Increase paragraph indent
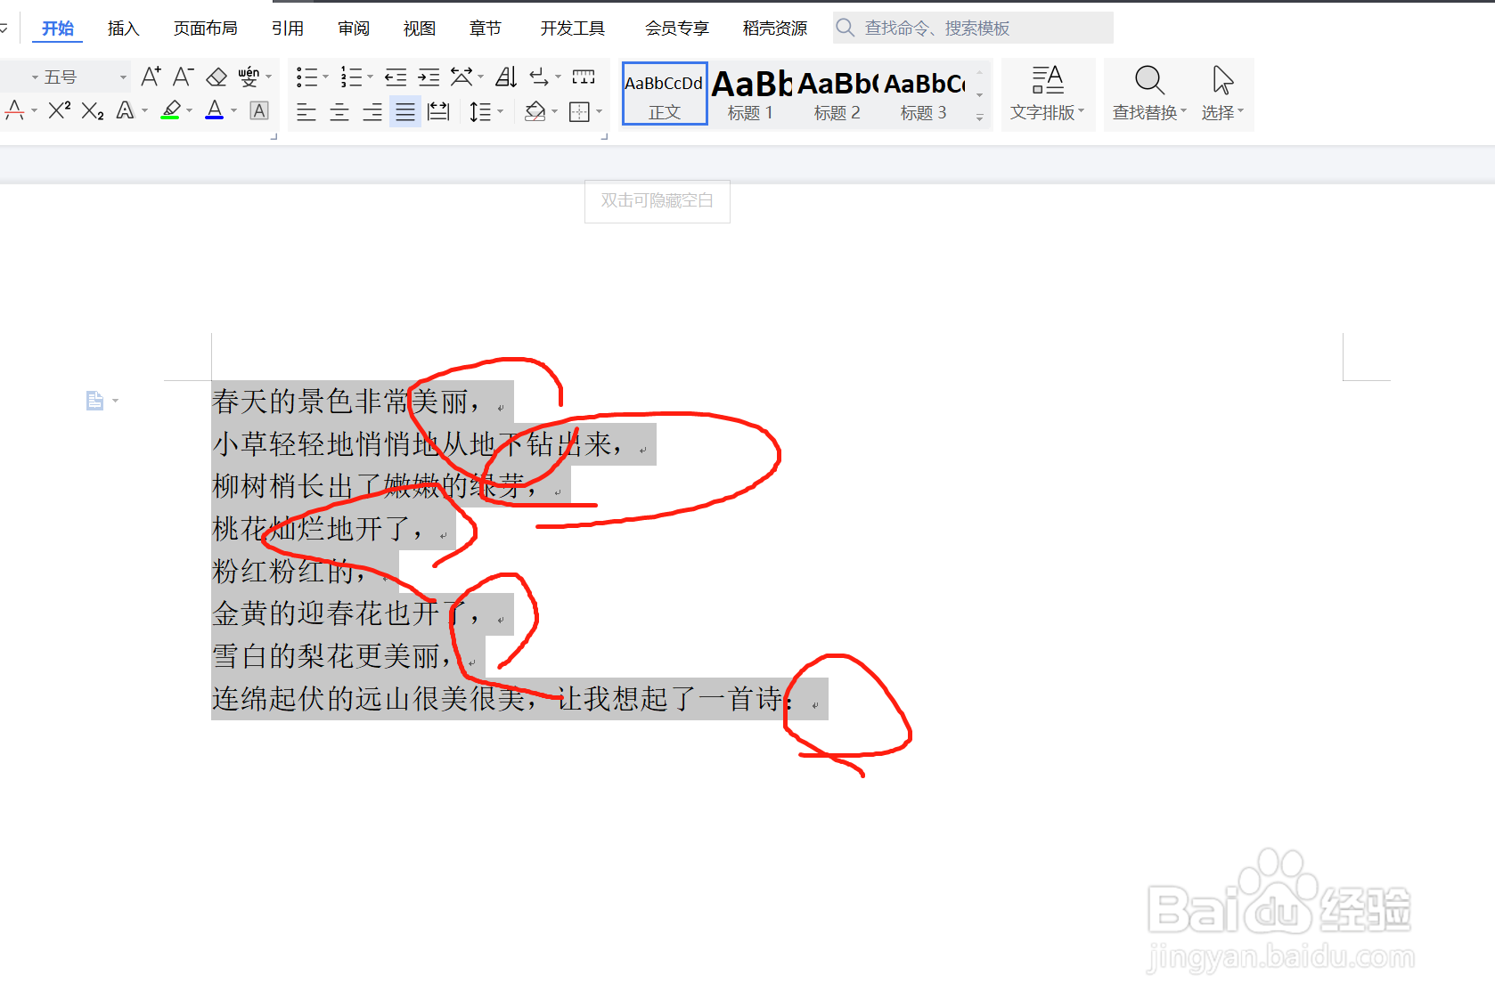1495x1007 pixels. point(429,77)
